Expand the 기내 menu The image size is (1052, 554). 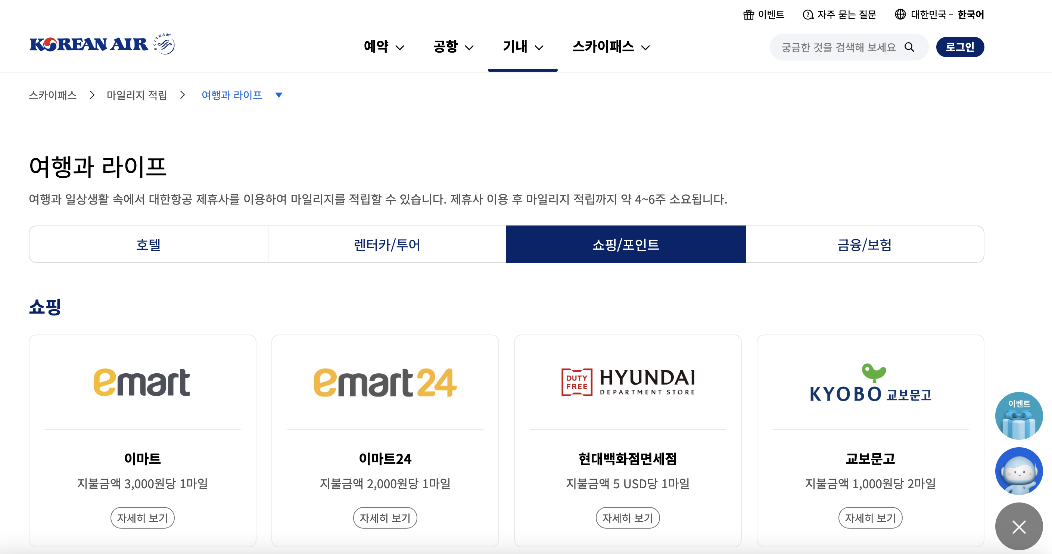coord(523,47)
